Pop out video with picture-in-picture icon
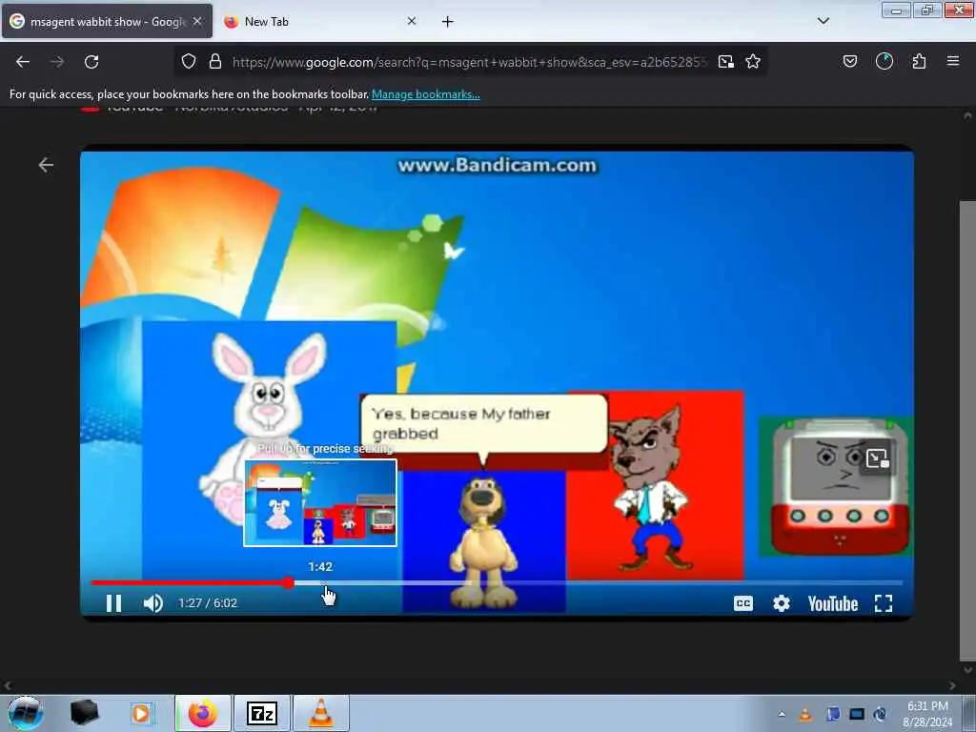The image size is (976, 732). point(877,459)
